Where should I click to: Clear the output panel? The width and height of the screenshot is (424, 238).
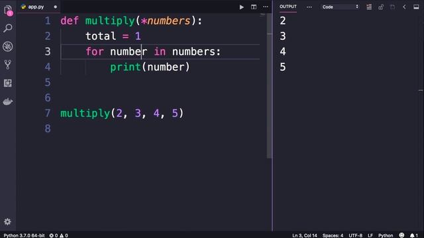tap(369, 7)
